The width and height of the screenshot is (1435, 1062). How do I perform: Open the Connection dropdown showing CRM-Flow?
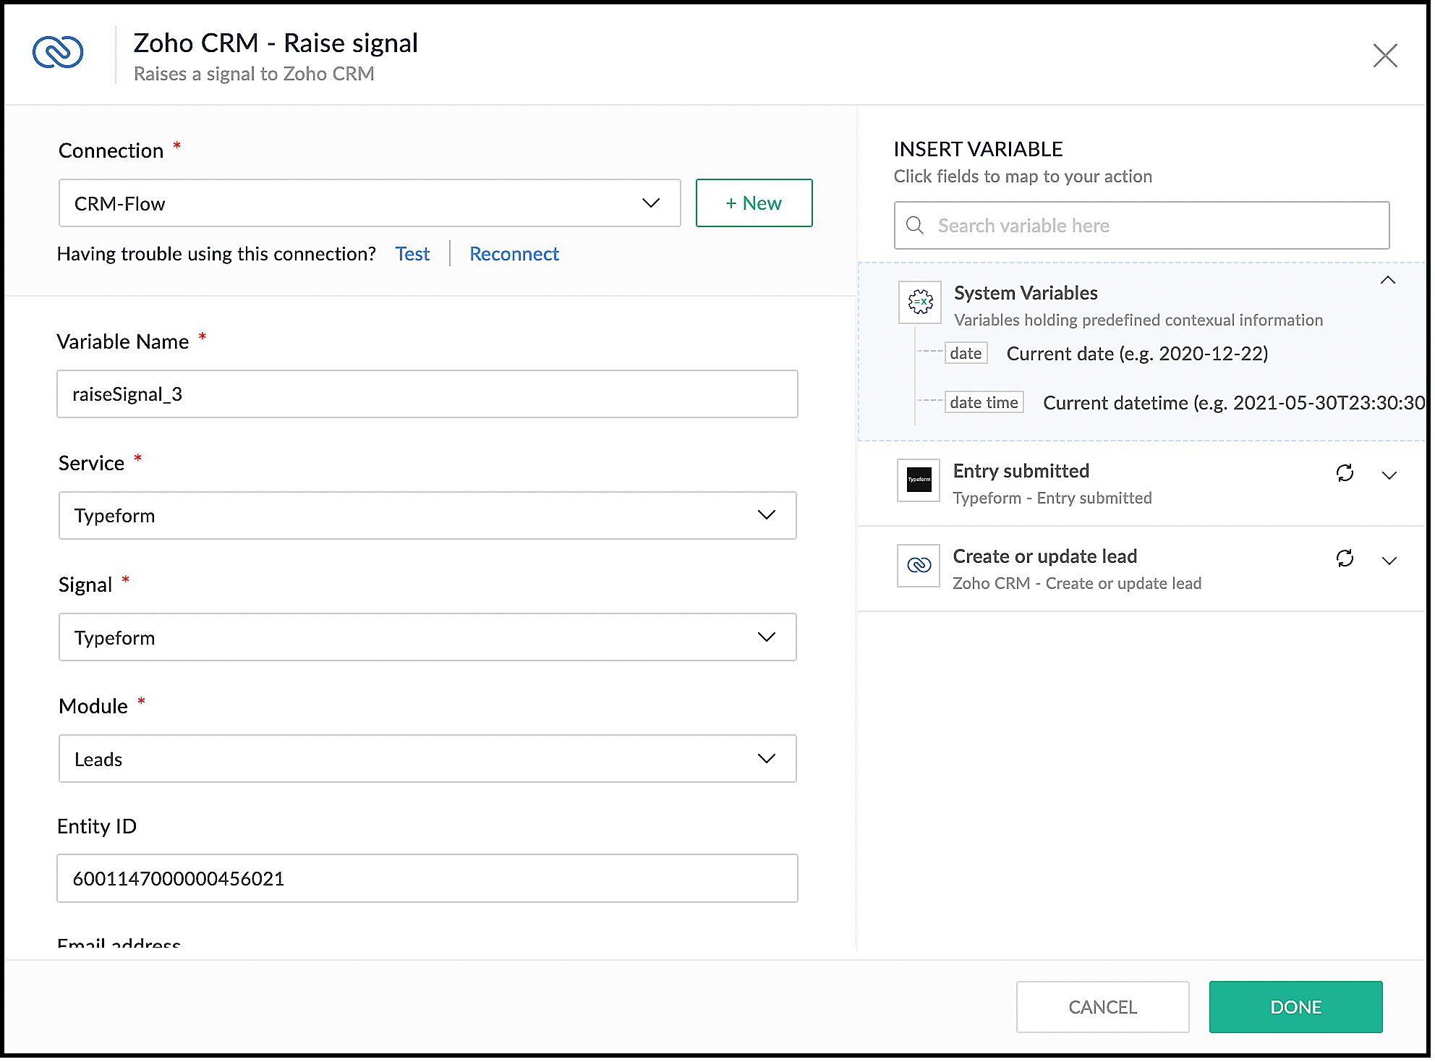tap(369, 203)
